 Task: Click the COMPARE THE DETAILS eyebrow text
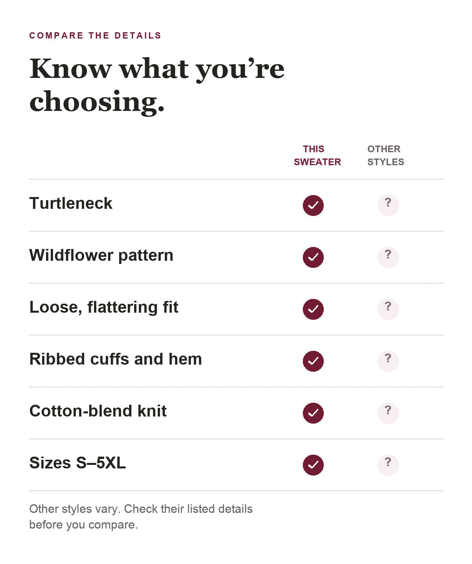[x=95, y=36]
